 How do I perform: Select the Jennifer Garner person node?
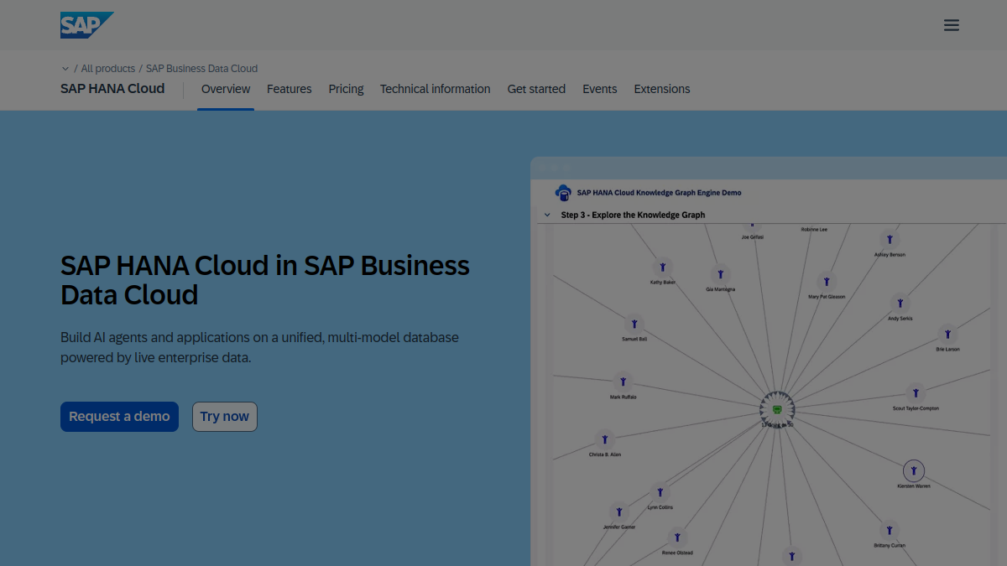pos(619,511)
